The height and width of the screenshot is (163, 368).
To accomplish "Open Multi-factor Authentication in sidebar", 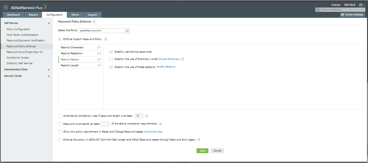I will coord(23,35).
